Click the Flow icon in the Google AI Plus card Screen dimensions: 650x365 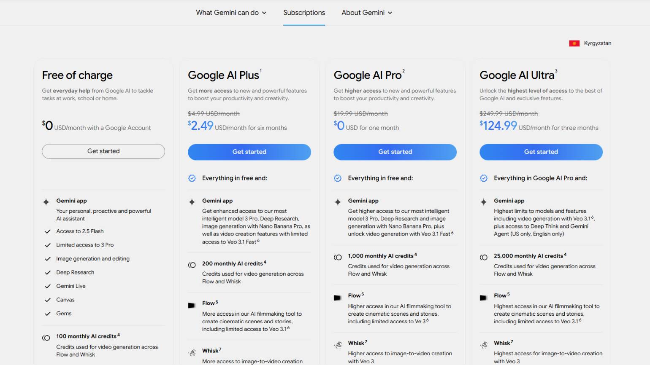(192, 305)
